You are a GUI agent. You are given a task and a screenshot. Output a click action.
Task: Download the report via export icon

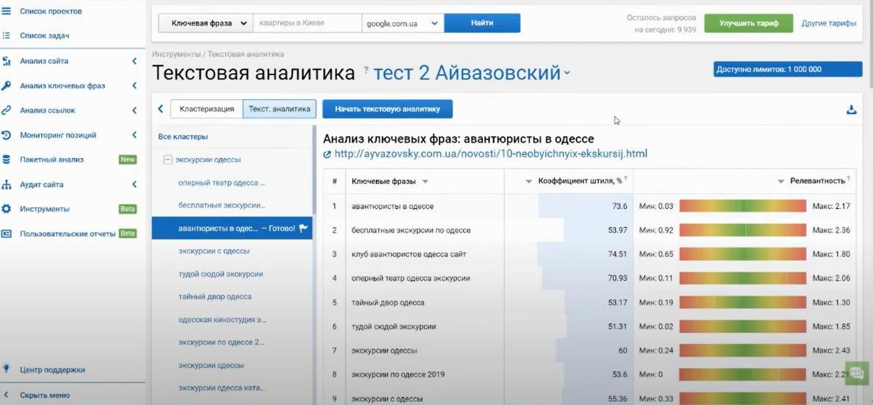pyautogui.click(x=851, y=110)
